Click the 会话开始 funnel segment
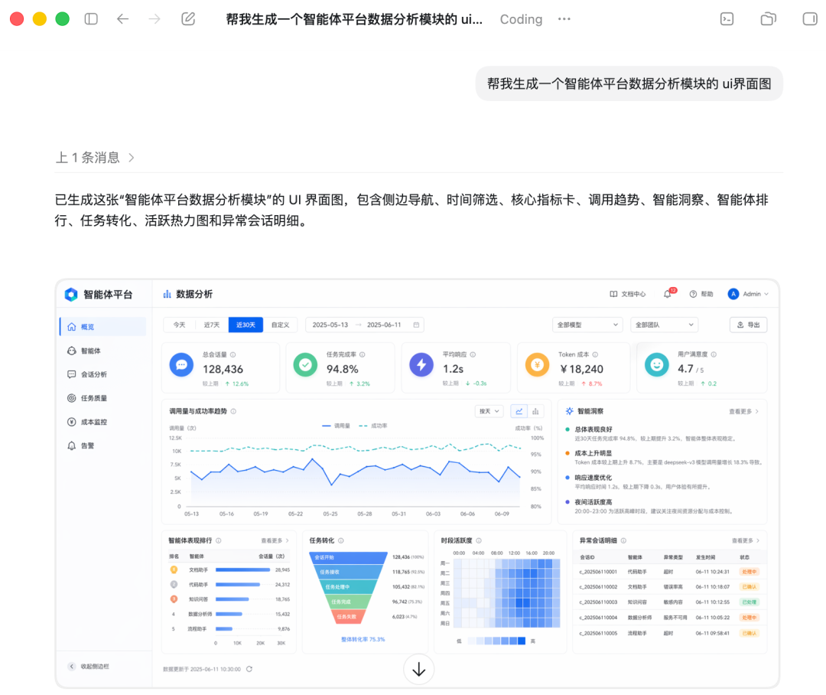 pyautogui.click(x=348, y=557)
